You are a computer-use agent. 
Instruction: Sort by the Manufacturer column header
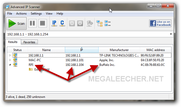[x=119, y=50]
